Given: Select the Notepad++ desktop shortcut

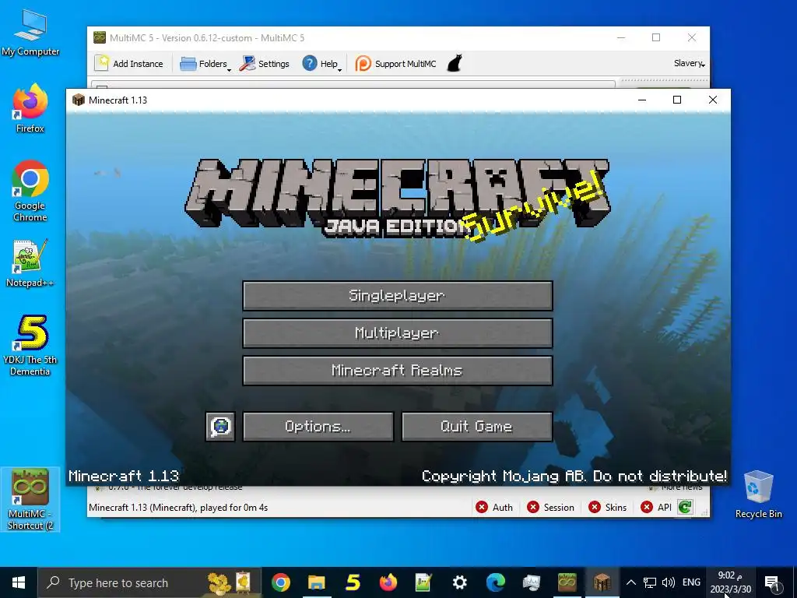Looking at the screenshot, I should click(30, 263).
